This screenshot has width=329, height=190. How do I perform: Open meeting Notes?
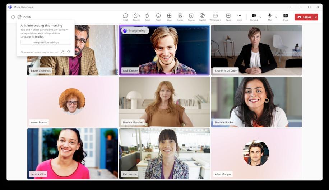(x=180, y=17)
